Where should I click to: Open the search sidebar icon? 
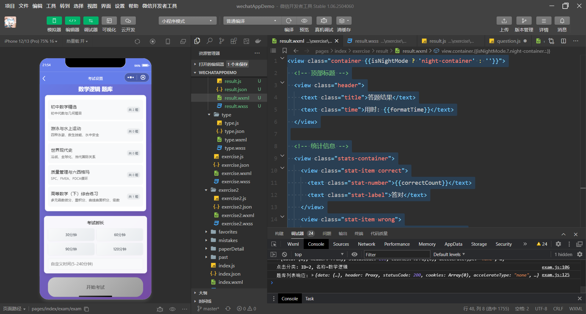point(209,41)
